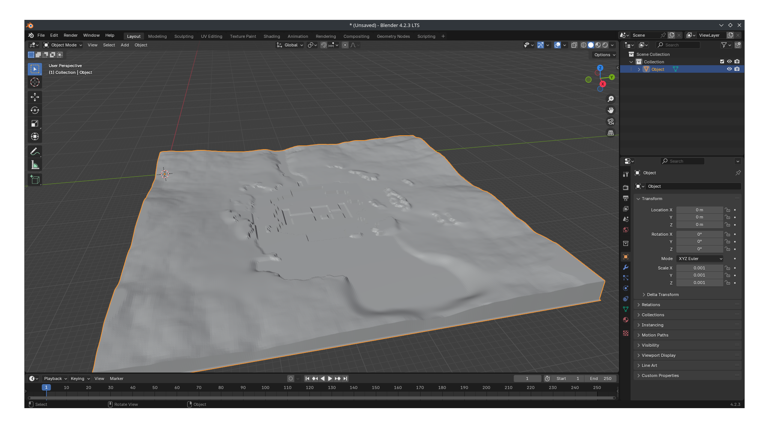Uncheck Collection exclude from view layer checkbox
This screenshot has width=769, height=437.
click(722, 61)
